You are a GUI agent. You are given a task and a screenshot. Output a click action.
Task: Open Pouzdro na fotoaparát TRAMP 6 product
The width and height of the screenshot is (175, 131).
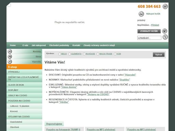tap(63, 130)
